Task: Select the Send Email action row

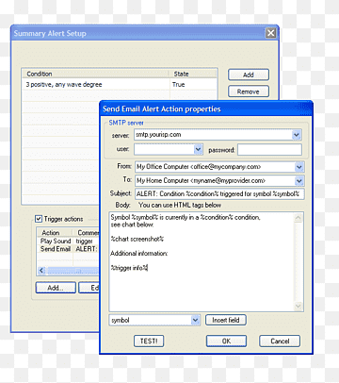Action: pos(68,249)
